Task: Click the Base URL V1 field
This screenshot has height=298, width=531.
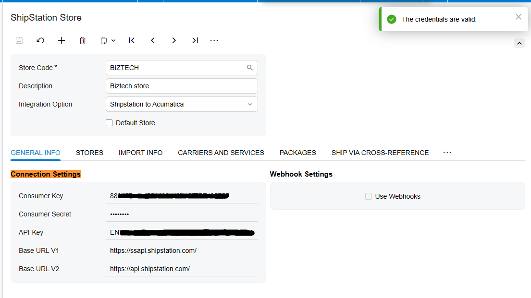Action: pos(182,250)
